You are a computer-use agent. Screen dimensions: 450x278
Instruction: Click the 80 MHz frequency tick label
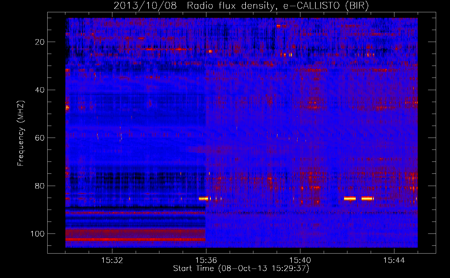pyautogui.click(x=40, y=186)
